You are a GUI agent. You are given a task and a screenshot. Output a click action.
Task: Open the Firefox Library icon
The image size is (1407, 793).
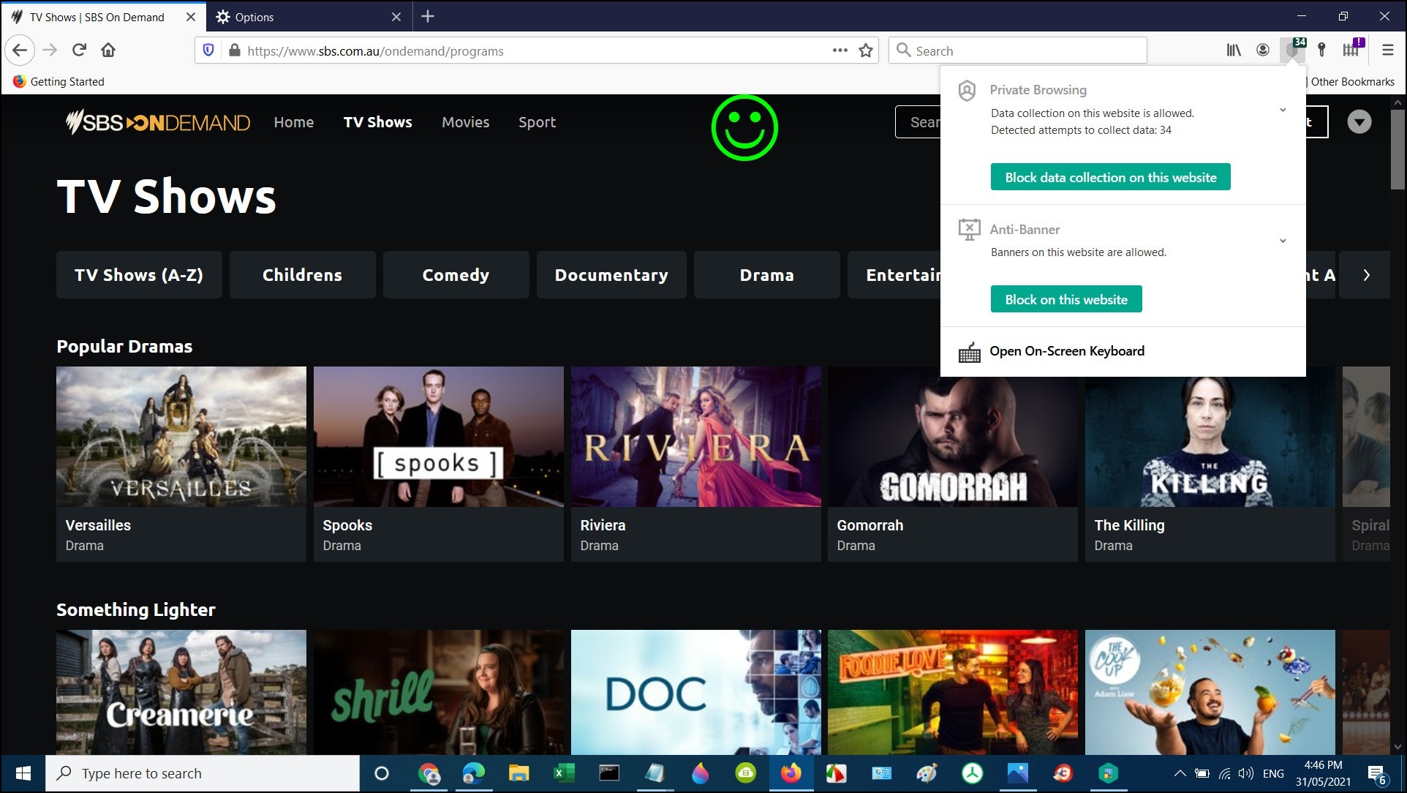pos(1234,50)
